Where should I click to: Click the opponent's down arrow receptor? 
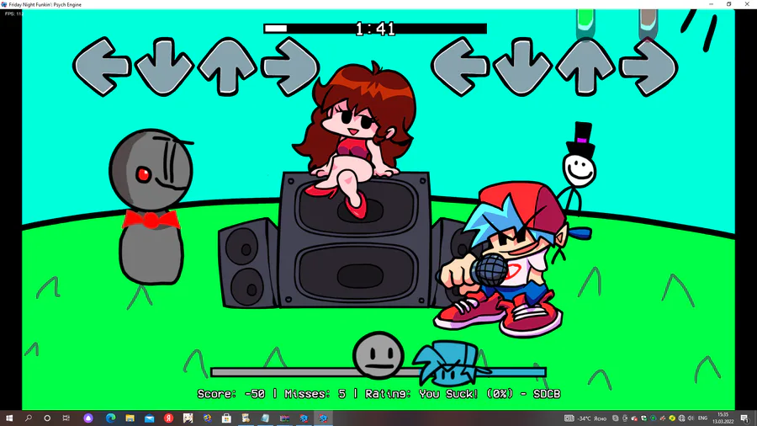(x=164, y=67)
